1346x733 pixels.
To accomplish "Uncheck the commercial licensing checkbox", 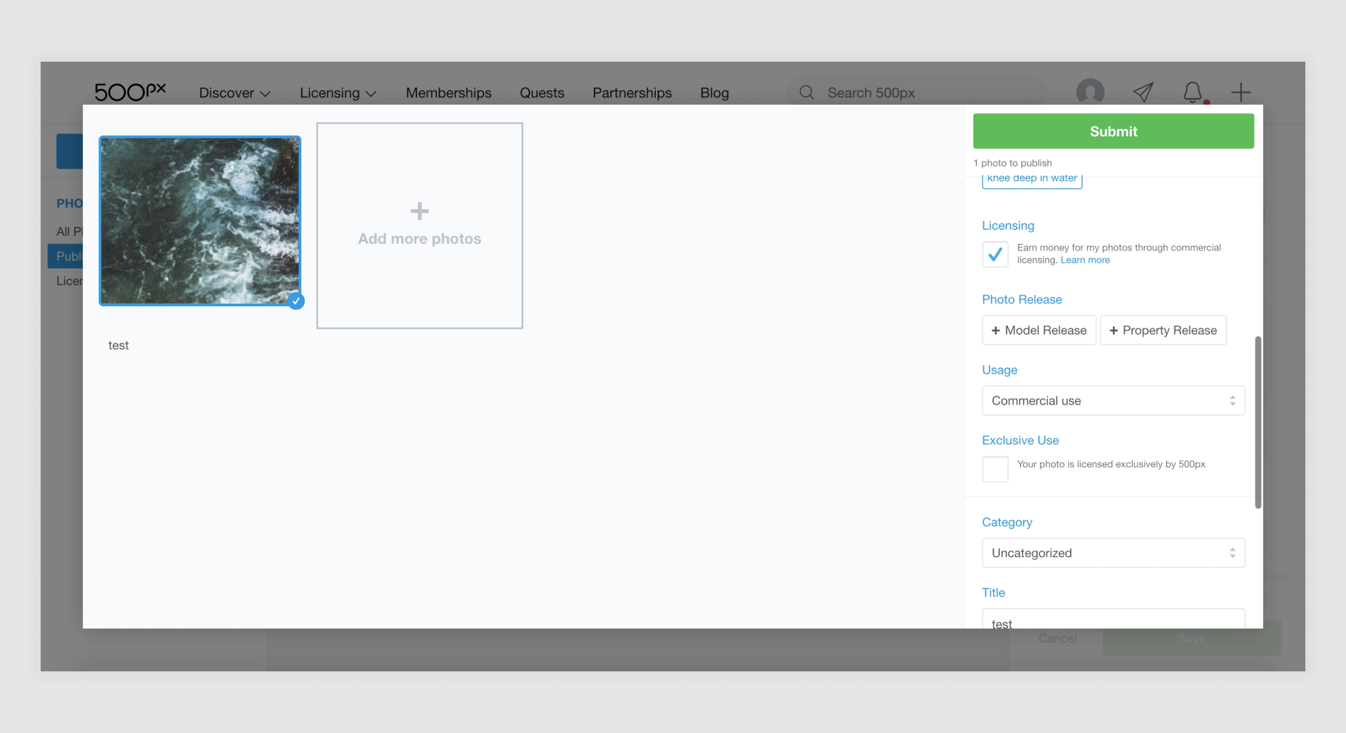I will [x=994, y=254].
